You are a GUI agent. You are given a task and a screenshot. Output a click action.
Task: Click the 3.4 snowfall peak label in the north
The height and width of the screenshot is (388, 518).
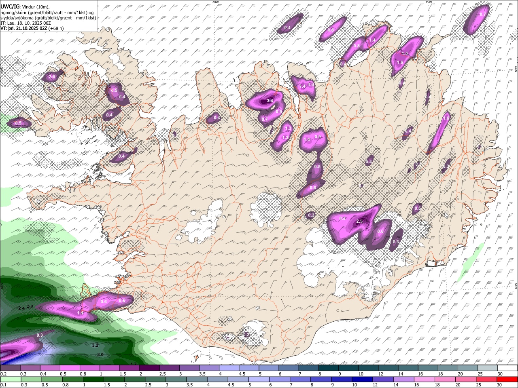[x=270, y=101]
